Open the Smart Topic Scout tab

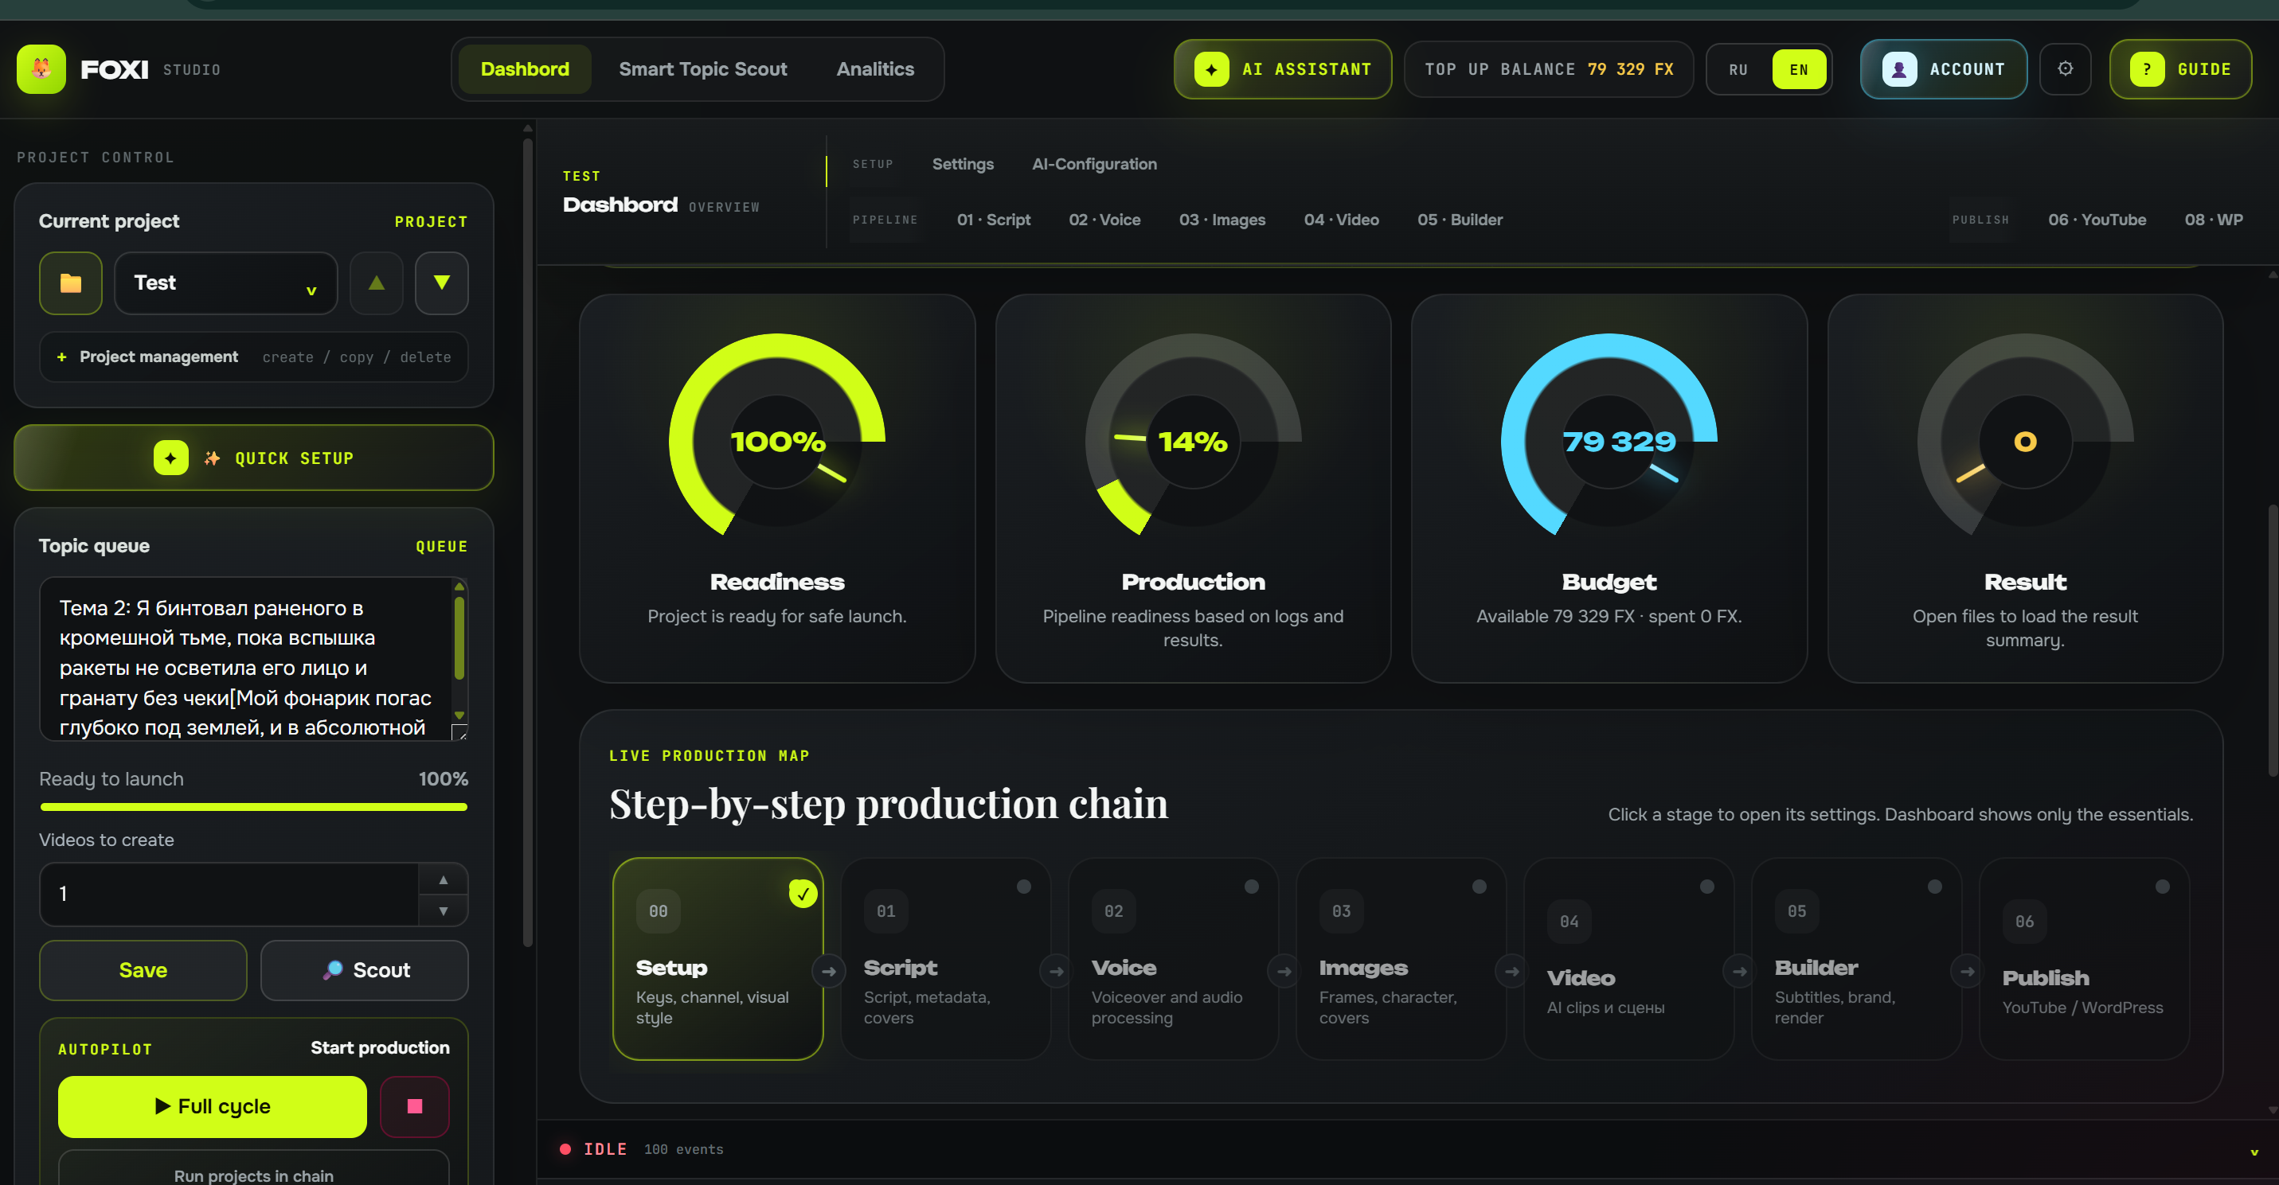(x=702, y=69)
